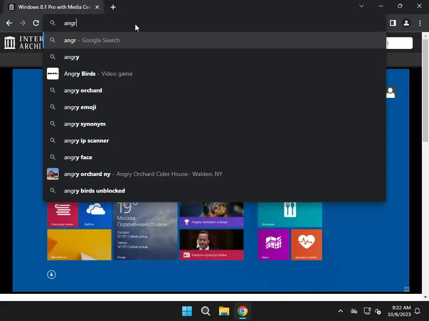Click the scrollbar down arrow
Image resolution: width=429 pixels, height=321 pixels.
pyautogui.click(x=425, y=297)
